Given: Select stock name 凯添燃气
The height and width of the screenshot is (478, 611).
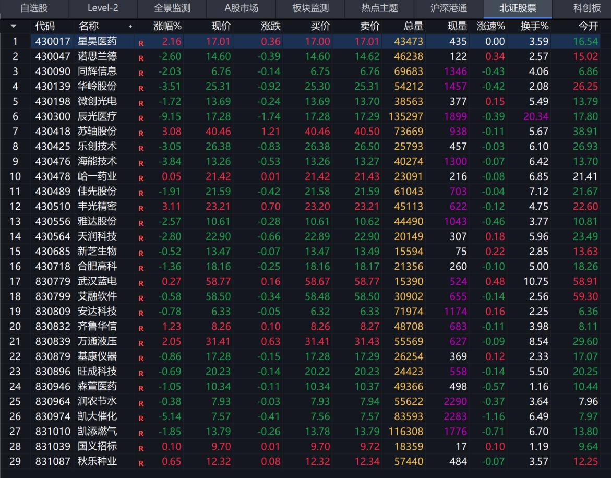Looking at the screenshot, I should [98, 431].
